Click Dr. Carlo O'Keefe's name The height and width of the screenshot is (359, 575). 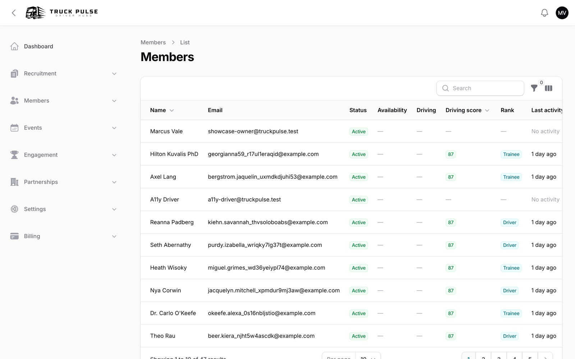click(x=173, y=313)
